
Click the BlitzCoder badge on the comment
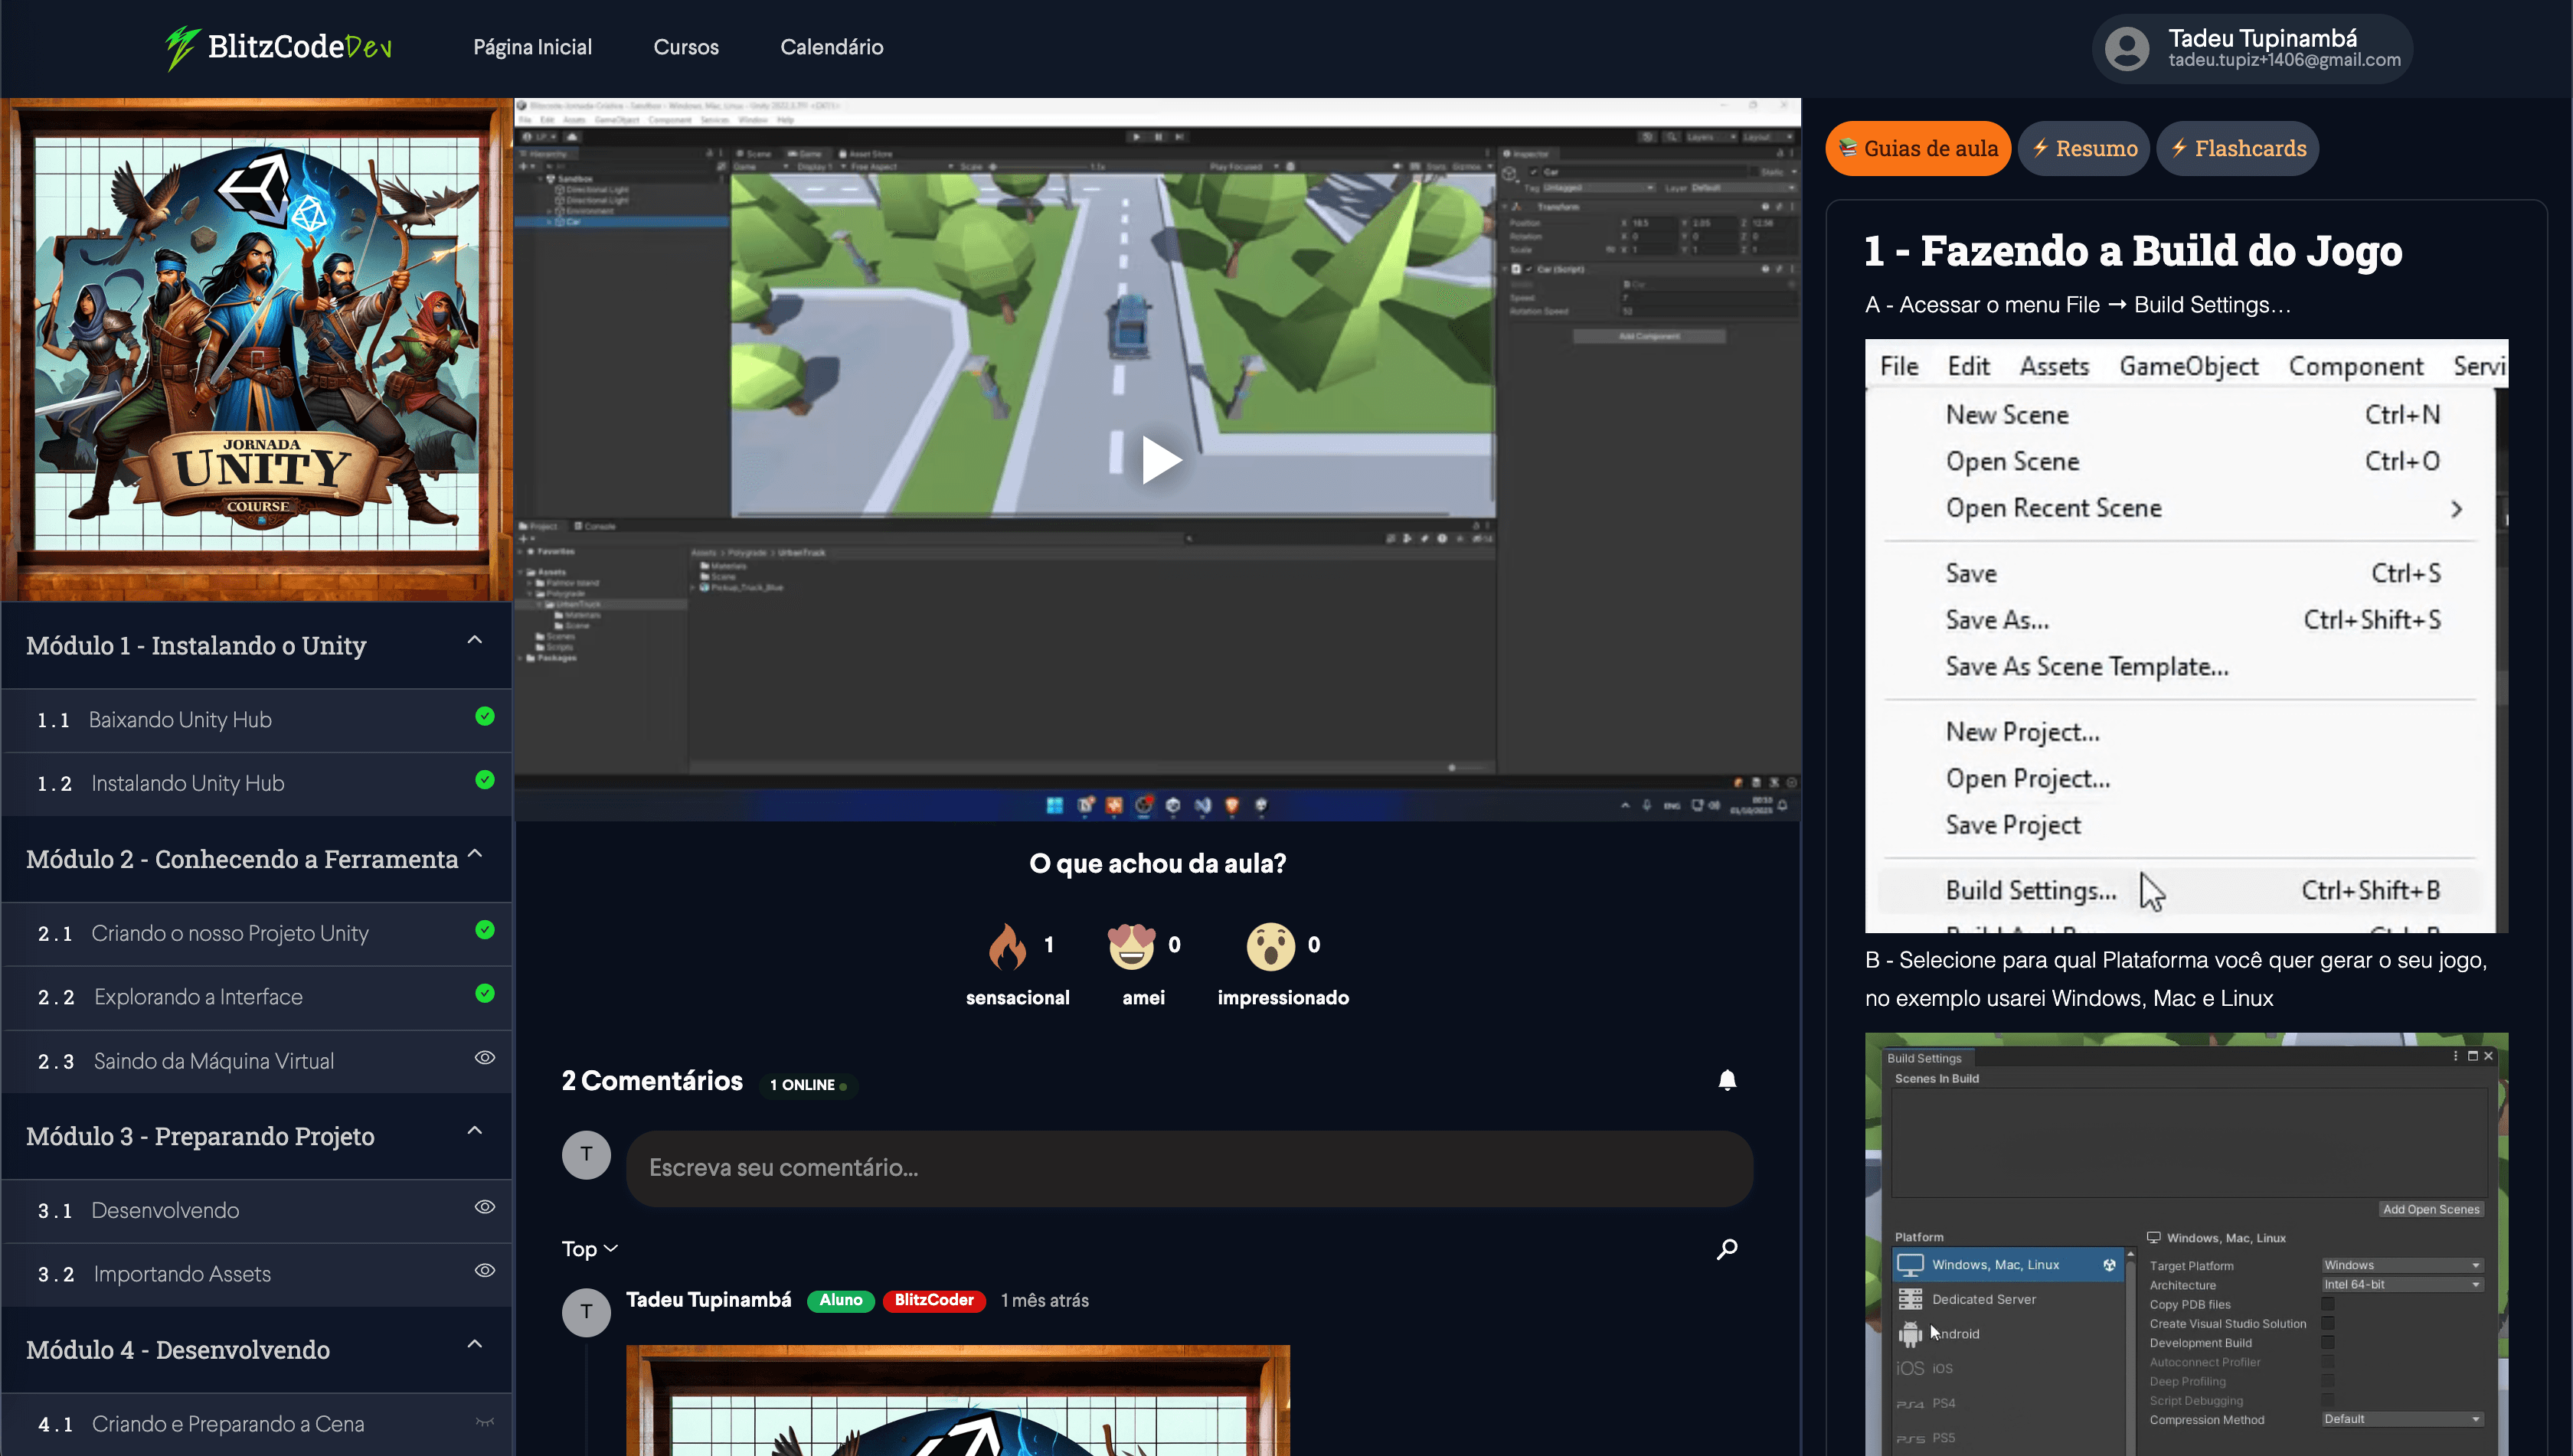[x=933, y=1301]
